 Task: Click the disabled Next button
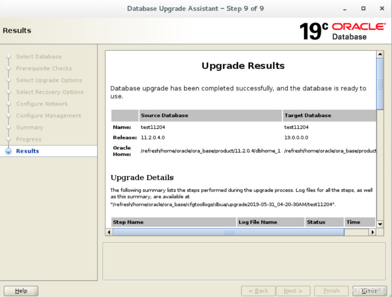point(293,291)
